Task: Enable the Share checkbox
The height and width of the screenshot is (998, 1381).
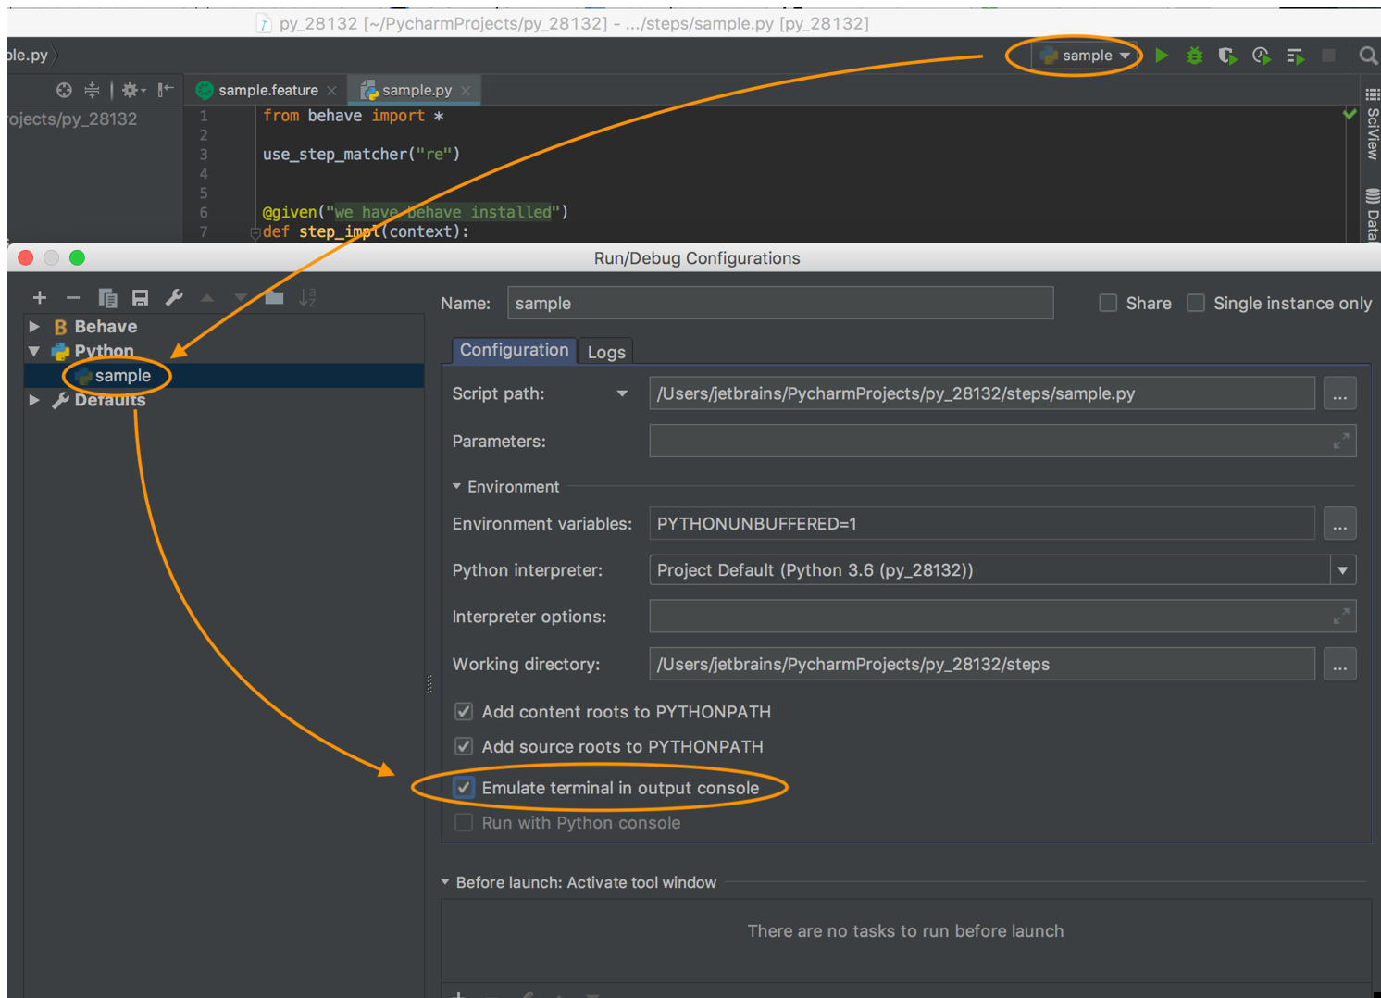Action: click(x=1108, y=303)
